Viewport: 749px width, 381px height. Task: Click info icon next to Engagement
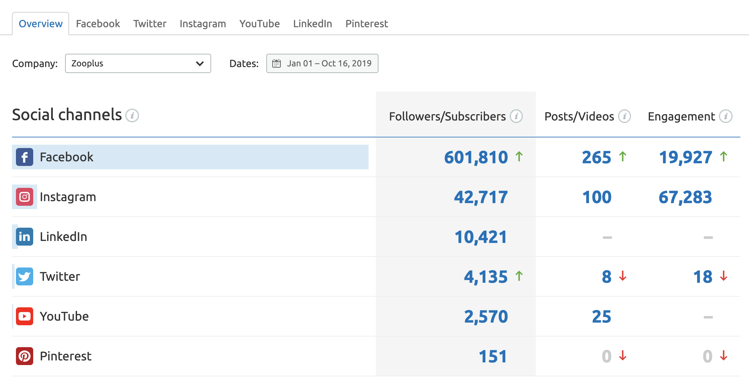pyautogui.click(x=725, y=116)
